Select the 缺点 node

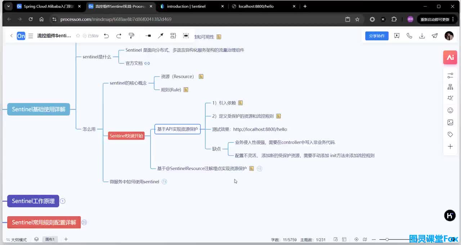coord(216,149)
